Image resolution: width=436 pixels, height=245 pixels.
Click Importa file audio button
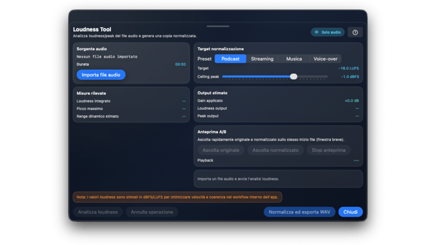point(101,75)
